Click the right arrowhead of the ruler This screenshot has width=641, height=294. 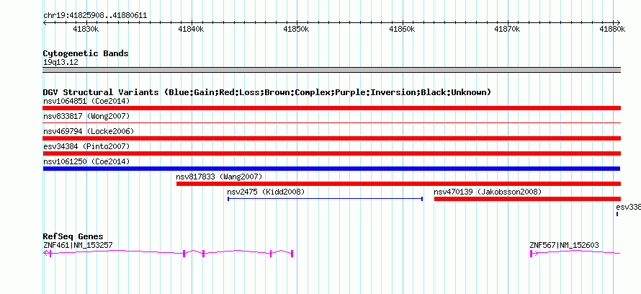(619, 22)
